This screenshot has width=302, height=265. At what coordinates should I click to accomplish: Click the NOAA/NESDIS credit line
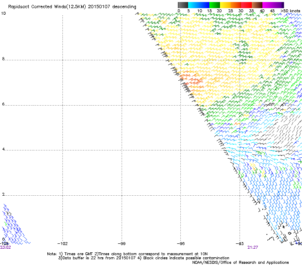[240, 263]
